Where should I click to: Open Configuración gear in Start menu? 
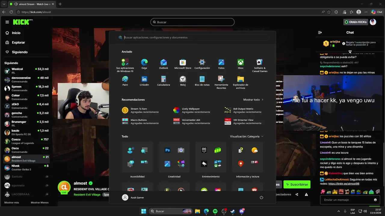pyautogui.click(x=202, y=64)
